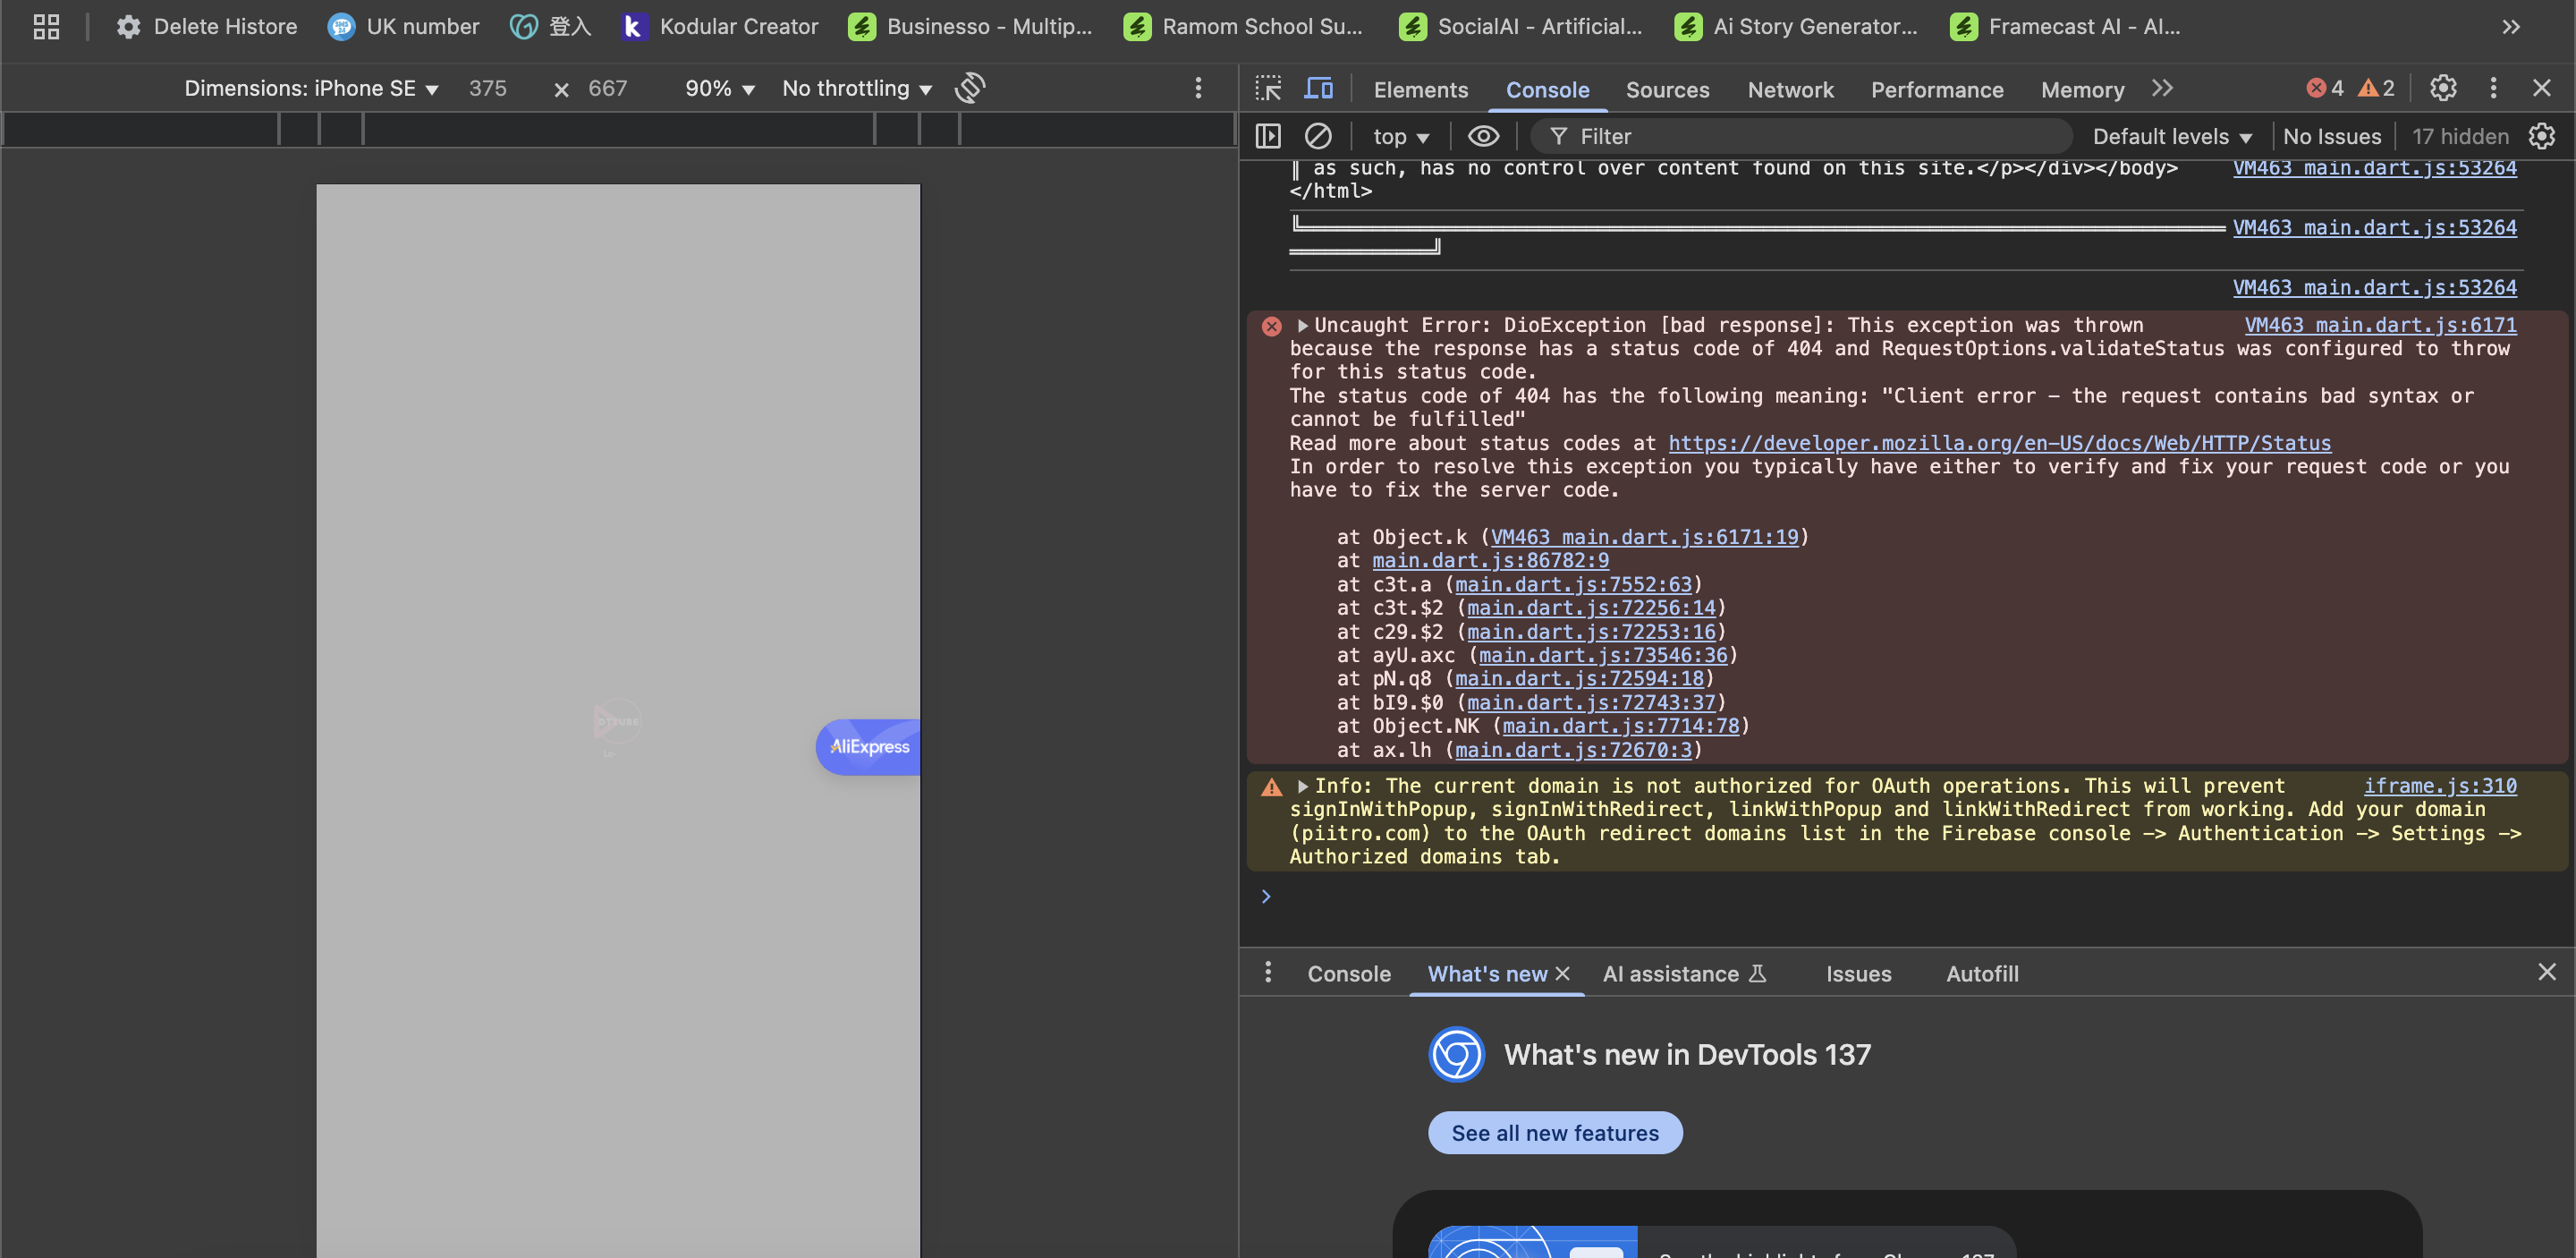
Task: Open the Default levels dropdown
Action: (2172, 137)
